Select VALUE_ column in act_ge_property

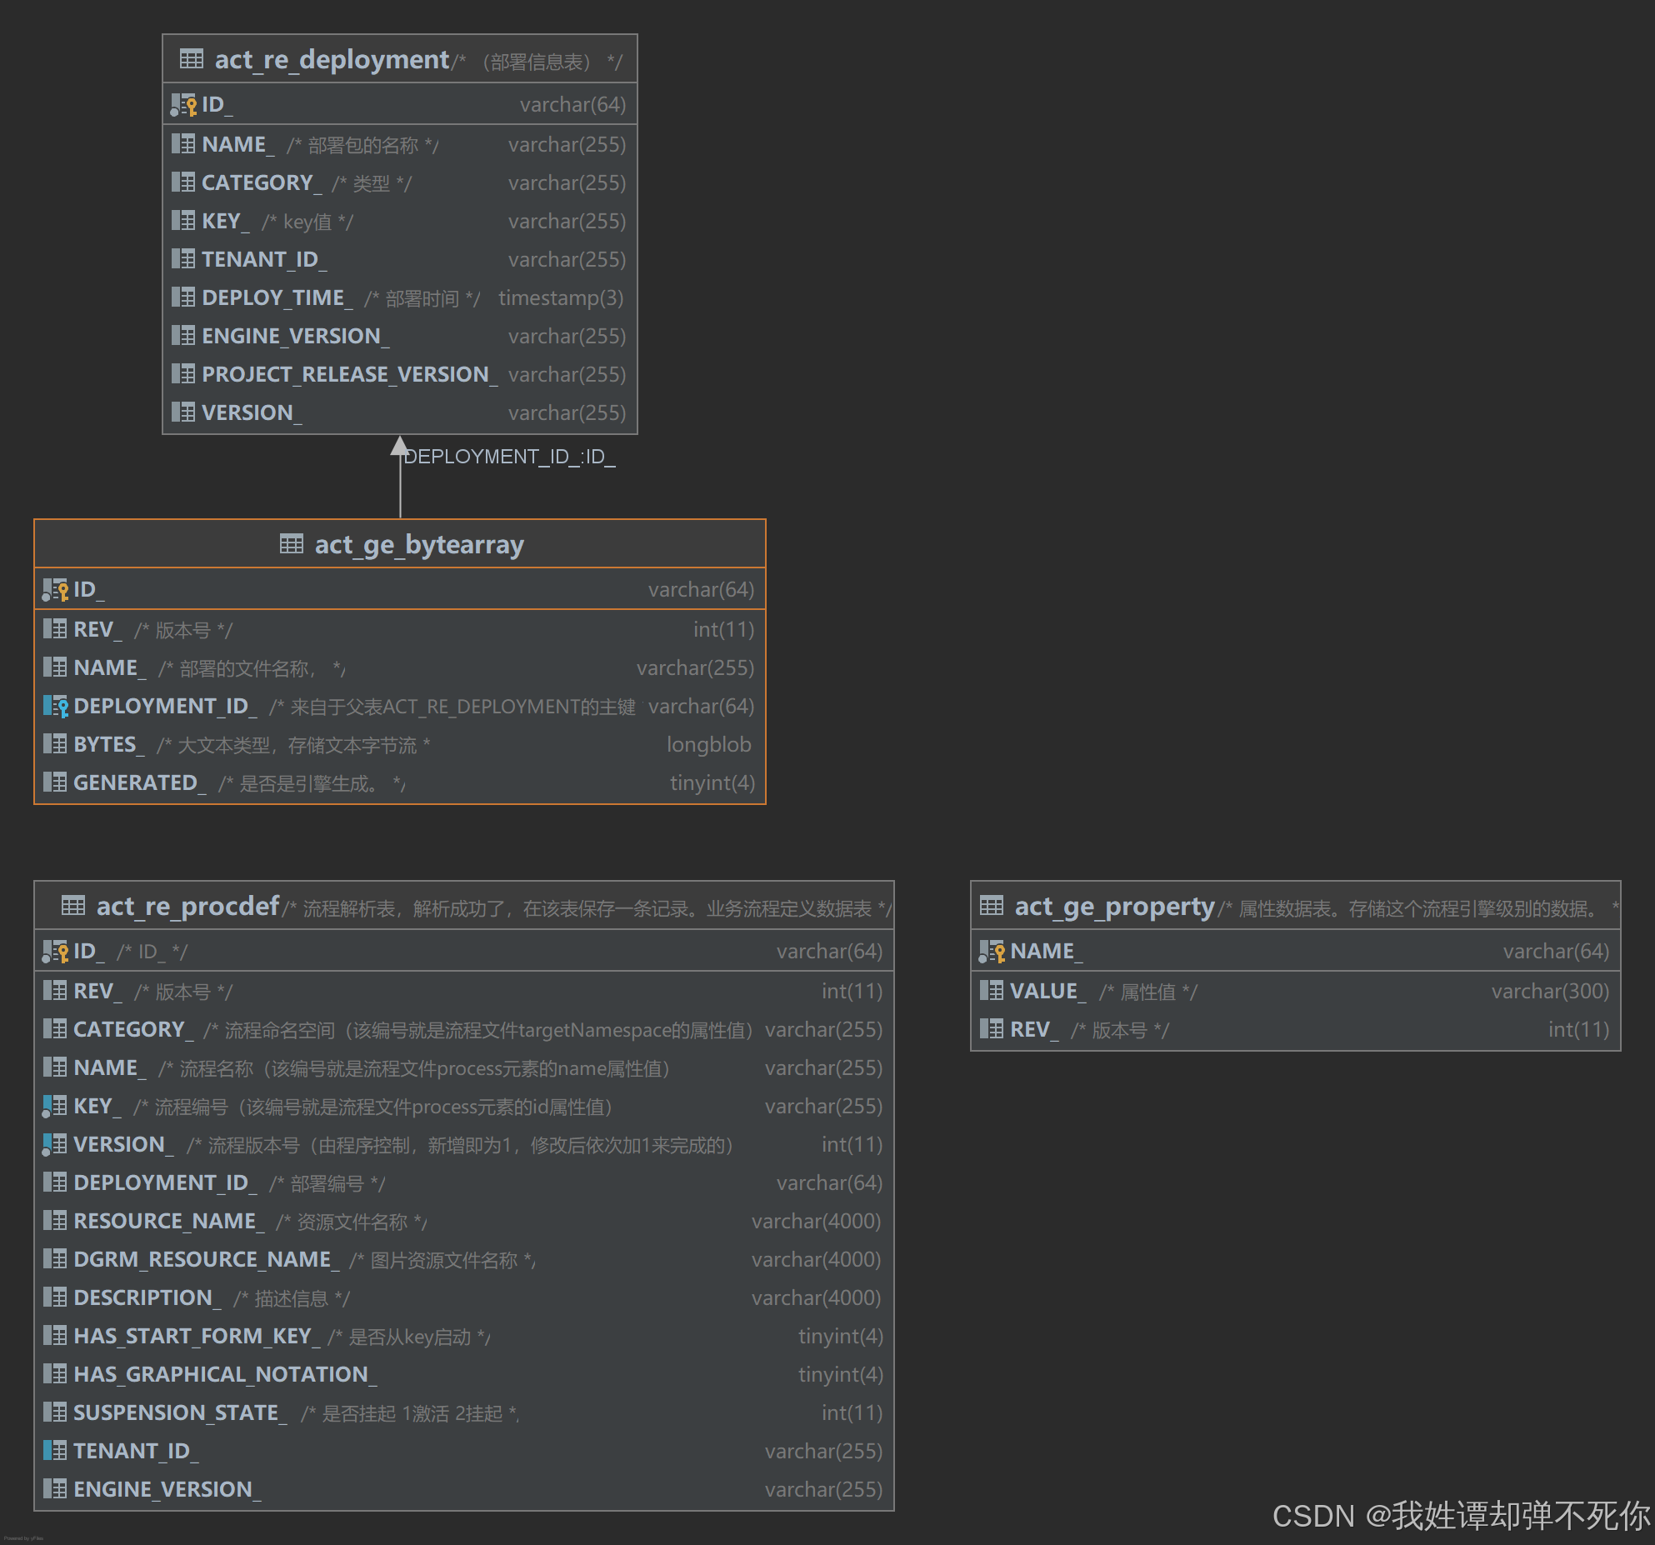click(1047, 991)
